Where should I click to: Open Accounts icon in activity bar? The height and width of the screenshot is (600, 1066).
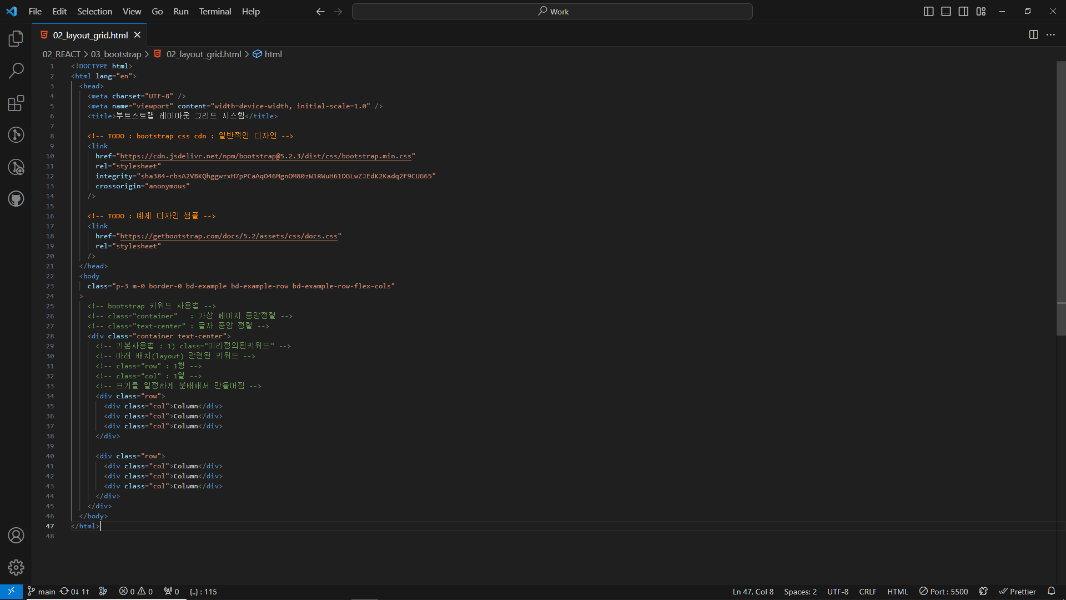click(16, 535)
